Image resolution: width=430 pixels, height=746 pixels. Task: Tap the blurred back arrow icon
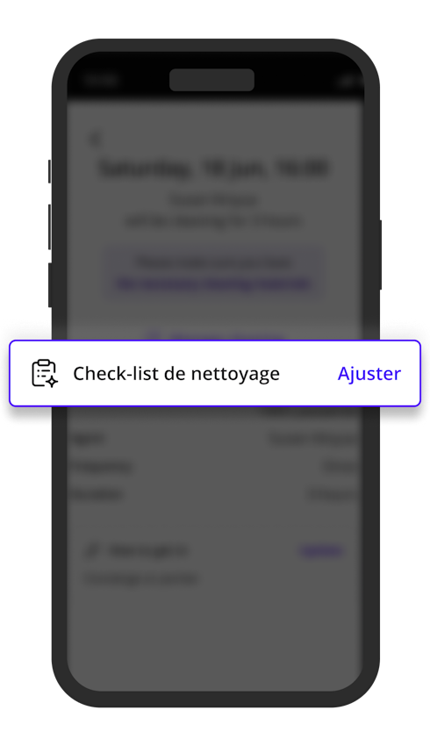click(x=95, y=140)
